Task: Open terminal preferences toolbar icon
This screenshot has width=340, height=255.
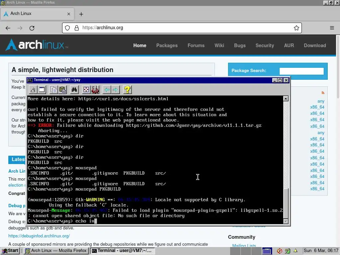Action: tap(95, 90)
